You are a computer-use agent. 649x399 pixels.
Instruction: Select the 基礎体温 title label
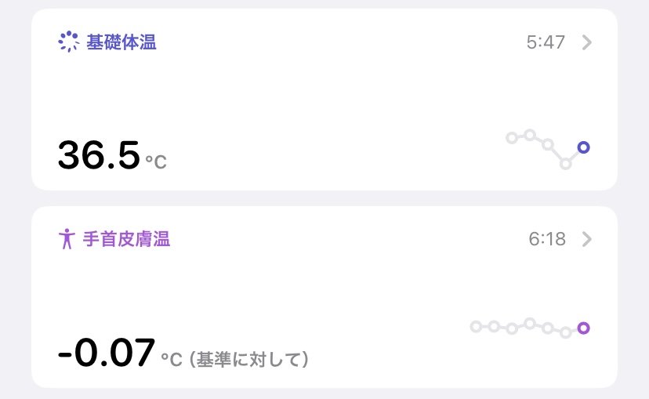pos(121,42)
